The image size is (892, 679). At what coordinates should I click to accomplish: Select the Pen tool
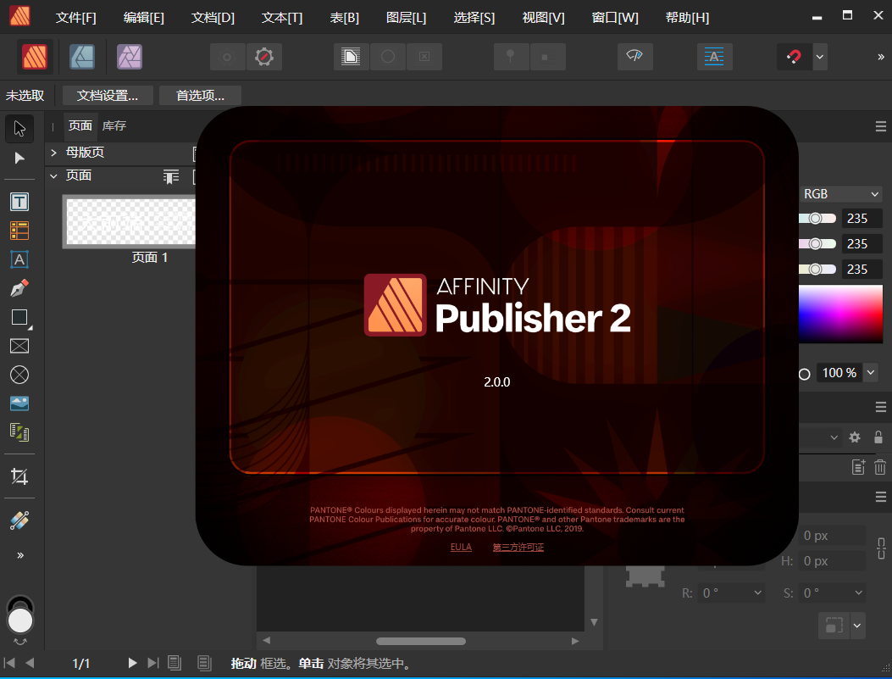point(19,288)
